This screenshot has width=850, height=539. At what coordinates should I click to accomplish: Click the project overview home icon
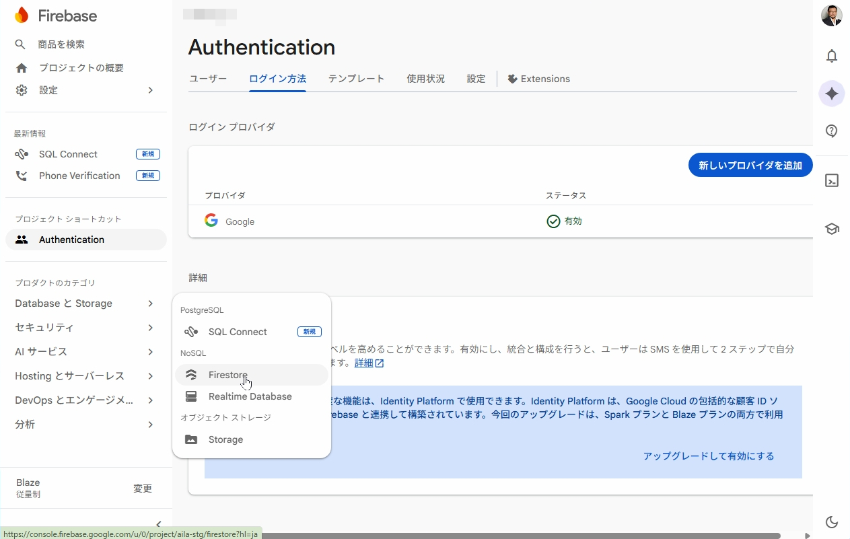22,68
